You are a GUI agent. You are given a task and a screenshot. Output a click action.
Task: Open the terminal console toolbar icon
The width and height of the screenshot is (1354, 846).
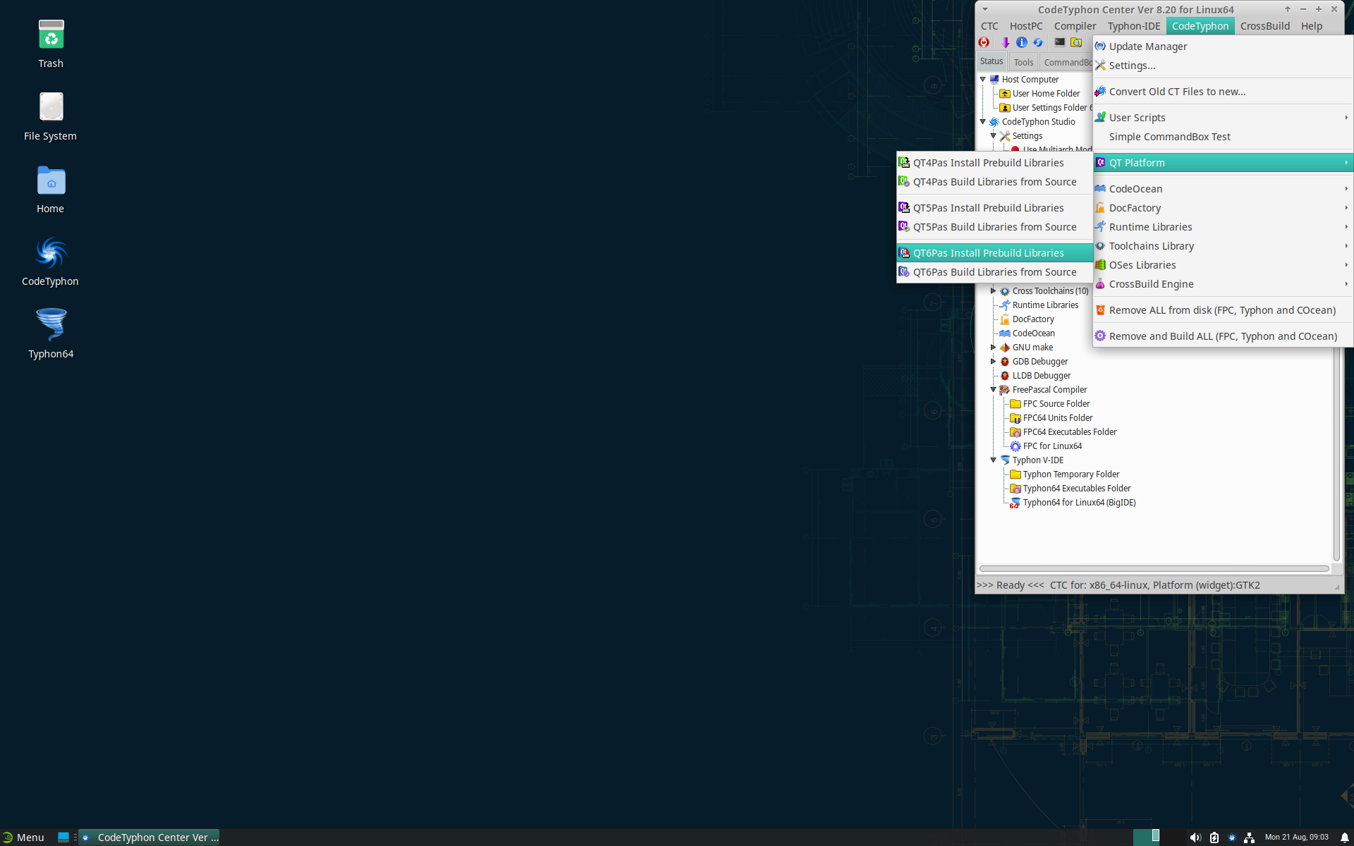point(1059,42)
